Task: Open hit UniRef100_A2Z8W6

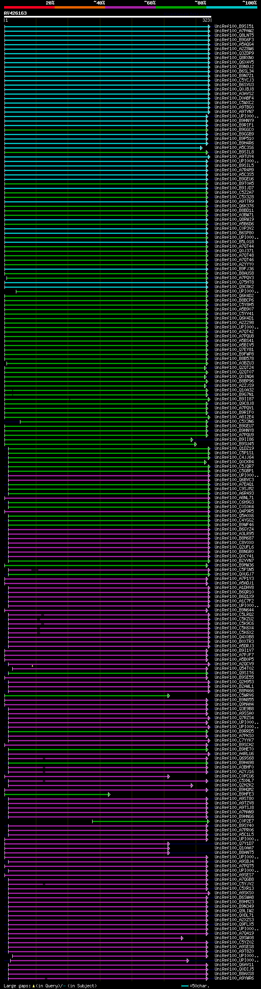Action: coord(234,49)
